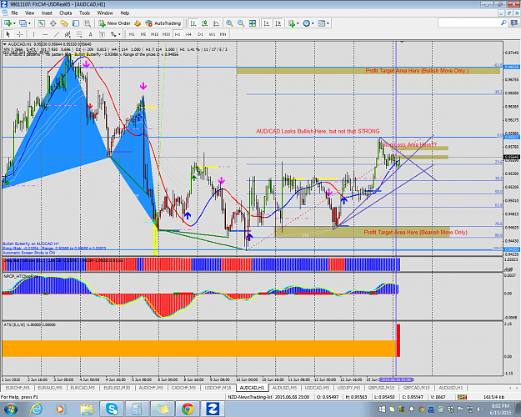Open the Charts menu

[66, 13]
